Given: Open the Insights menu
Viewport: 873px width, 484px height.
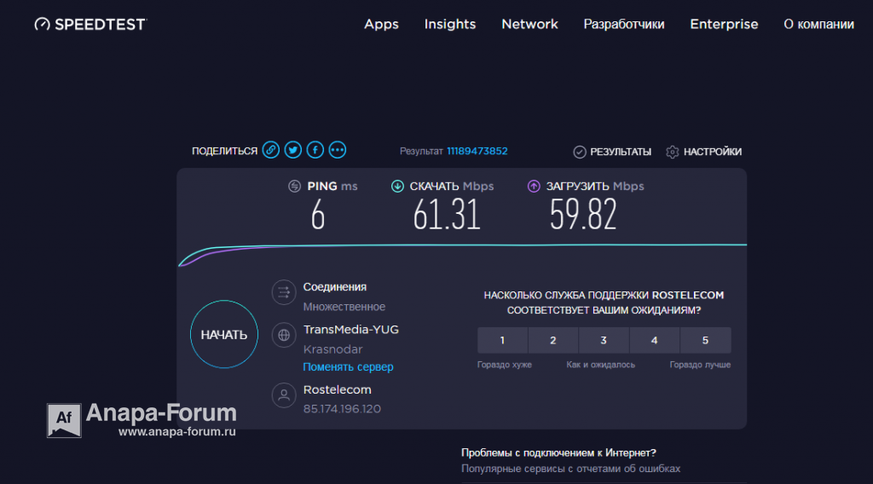Looking at the screenshot, I should coord(450,24).
